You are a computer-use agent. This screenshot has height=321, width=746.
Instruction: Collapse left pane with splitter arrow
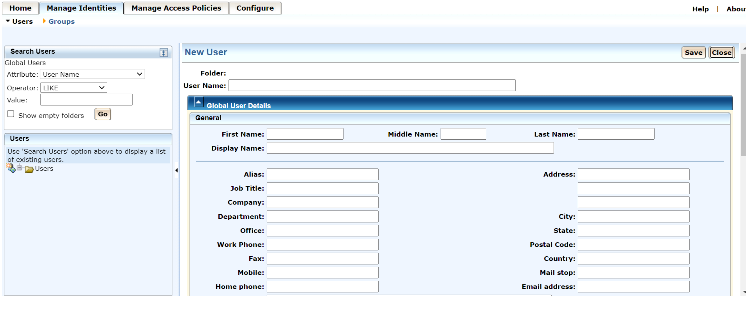coord(176,170)
